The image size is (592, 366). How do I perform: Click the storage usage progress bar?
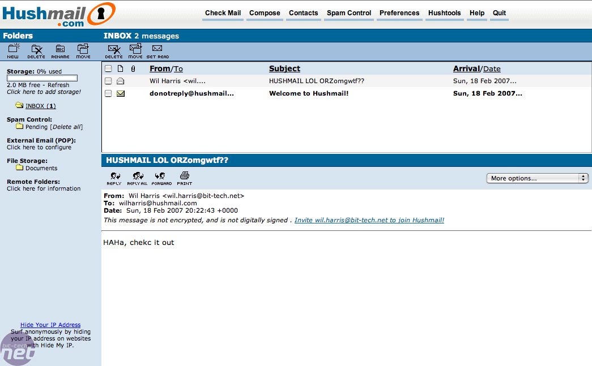42,78
